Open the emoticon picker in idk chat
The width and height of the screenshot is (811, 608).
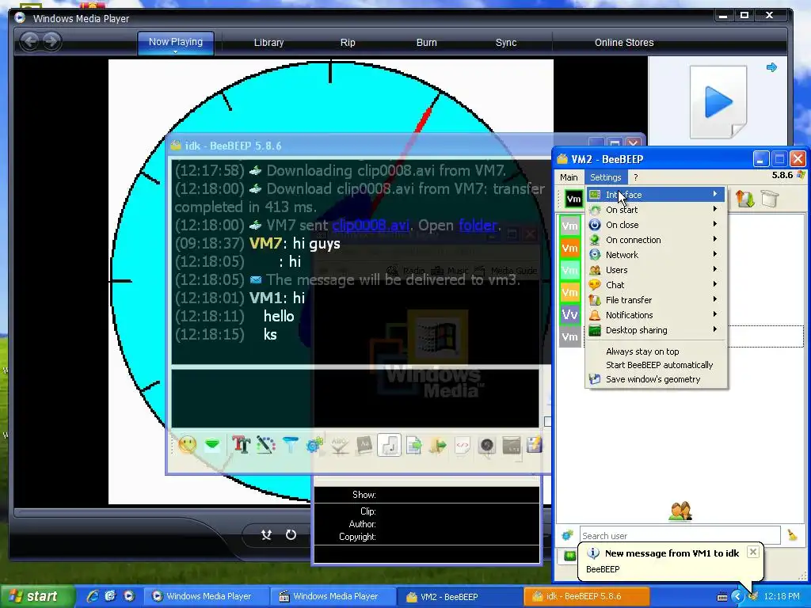(x=187, y=445)
